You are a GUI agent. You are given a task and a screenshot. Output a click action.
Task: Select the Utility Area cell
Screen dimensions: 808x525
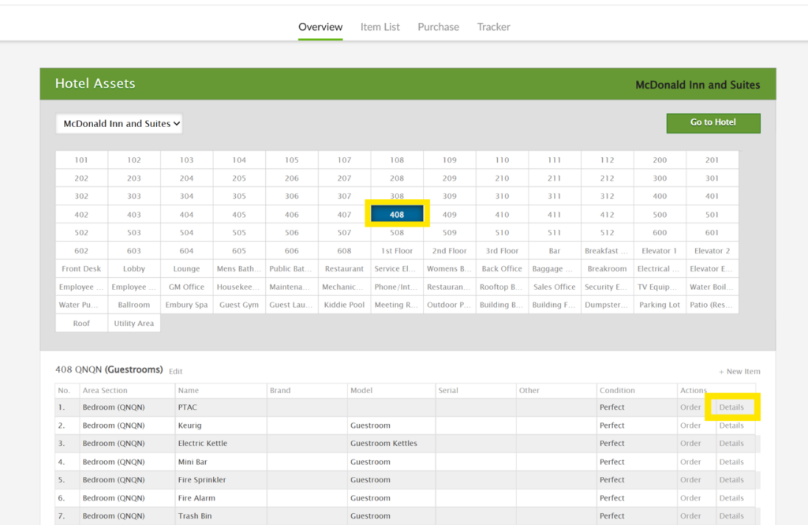(x=134, y=324)
